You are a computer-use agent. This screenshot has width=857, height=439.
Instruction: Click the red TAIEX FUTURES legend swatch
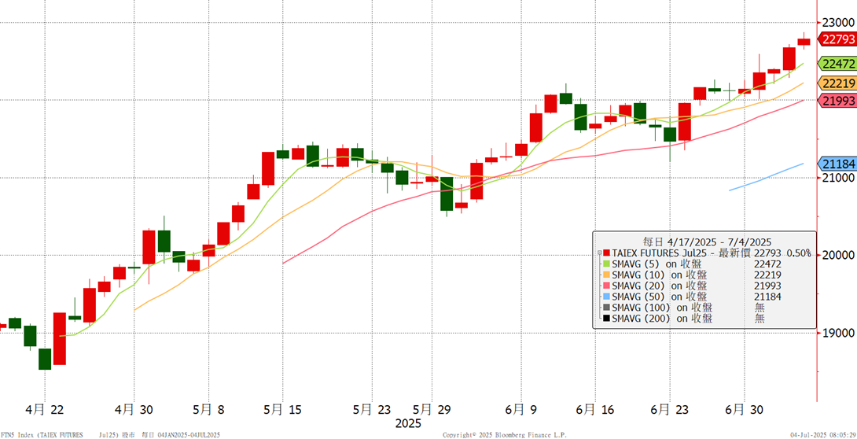[606, 253]
